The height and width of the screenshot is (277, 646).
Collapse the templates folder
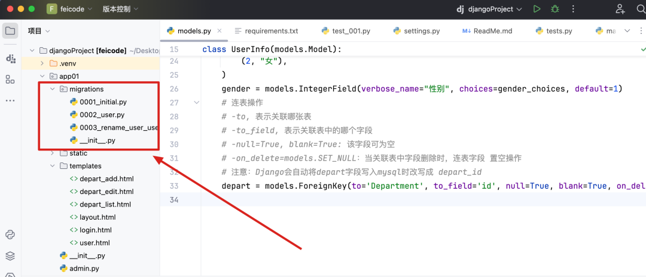click(52, 166)
